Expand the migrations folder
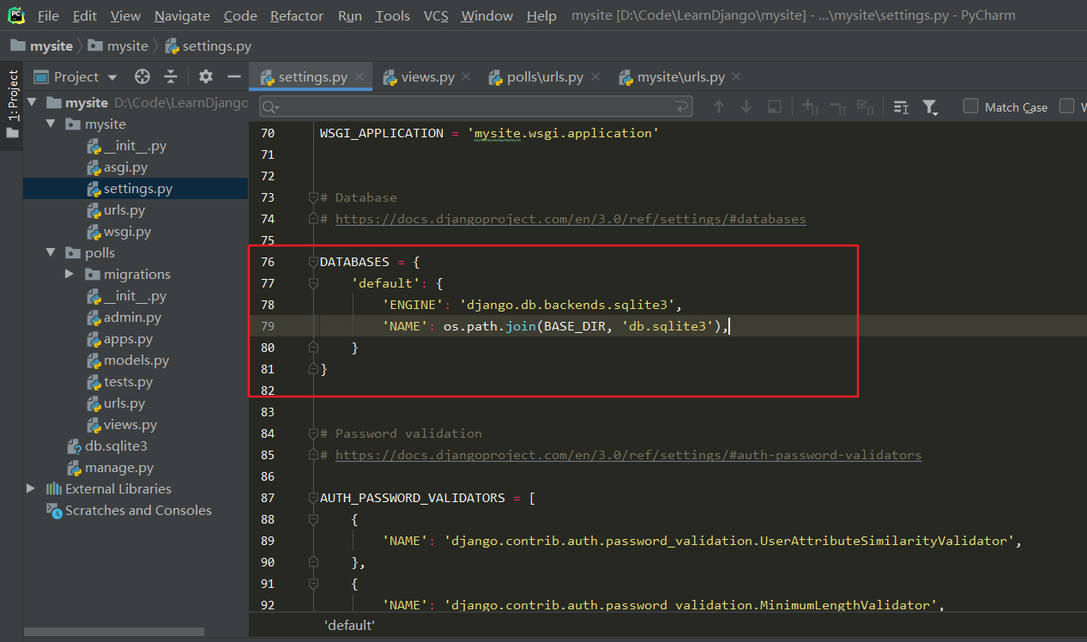The width and height of the screenshot is (1087, 642). pos(69,275)
